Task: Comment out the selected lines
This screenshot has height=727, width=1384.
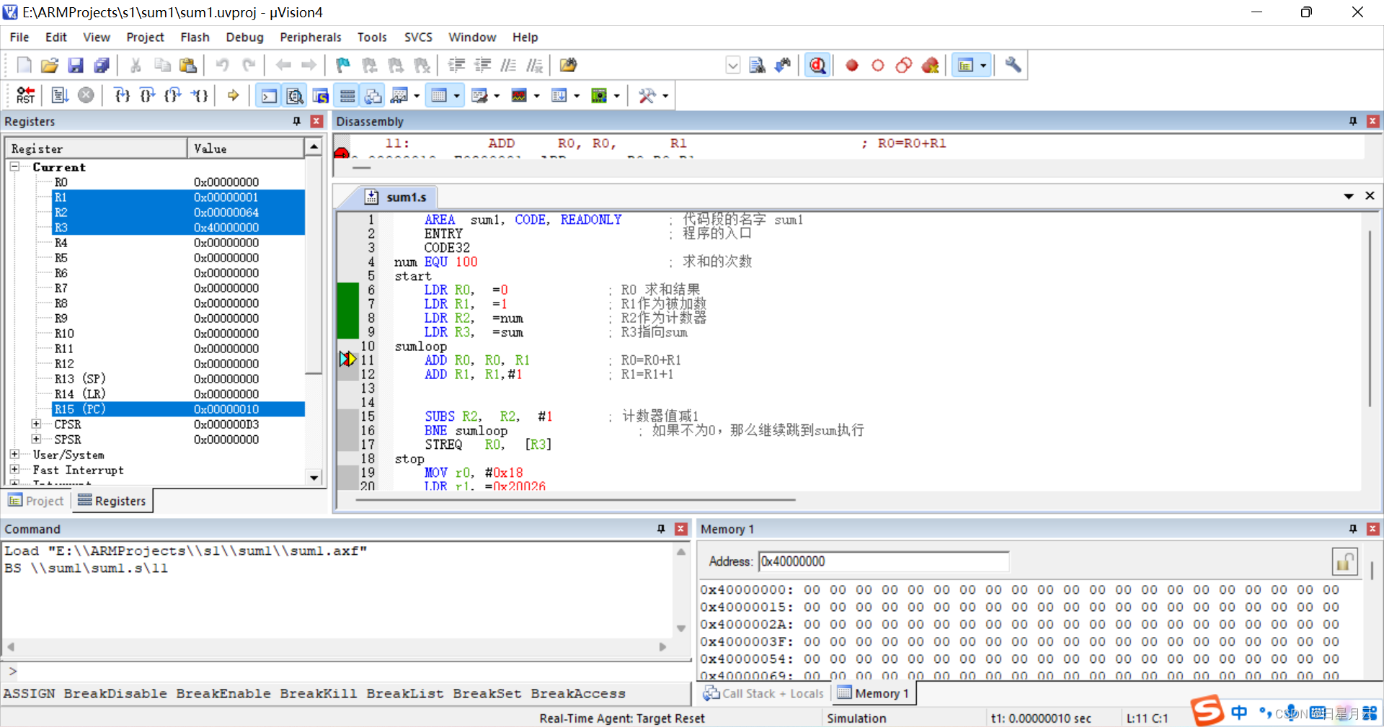Action: click(x=508, y=65)
